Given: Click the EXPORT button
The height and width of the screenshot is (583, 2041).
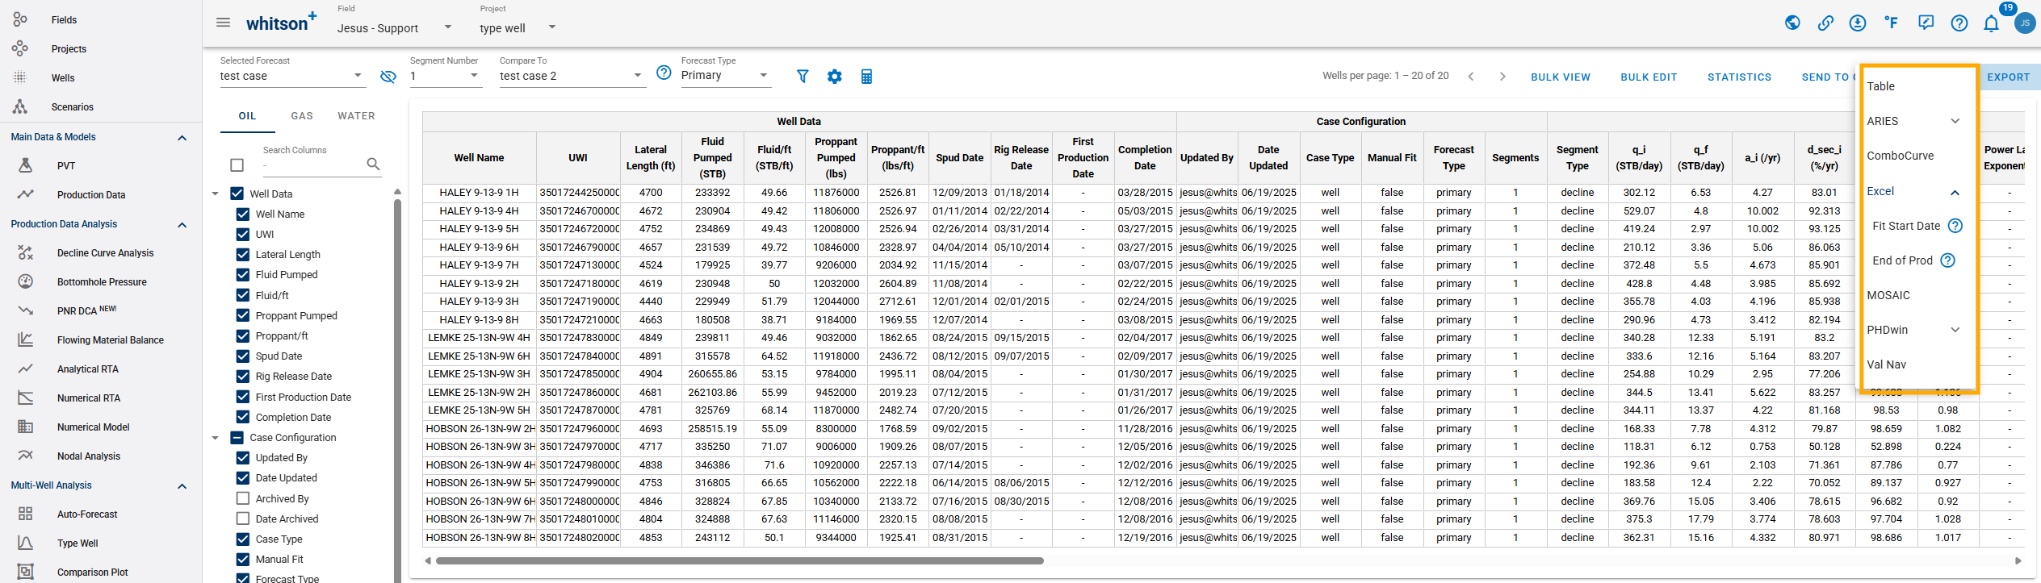Looking at the screenshot, I should click(2008, 77).
